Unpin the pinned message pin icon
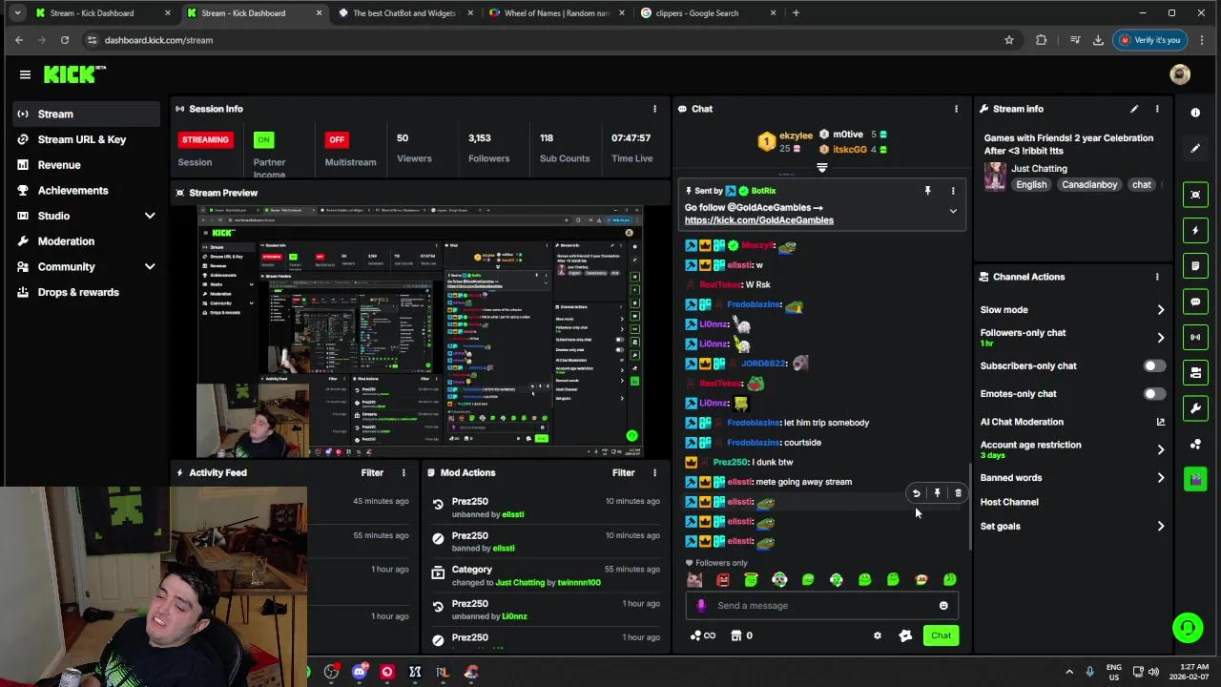 (927, 191)
